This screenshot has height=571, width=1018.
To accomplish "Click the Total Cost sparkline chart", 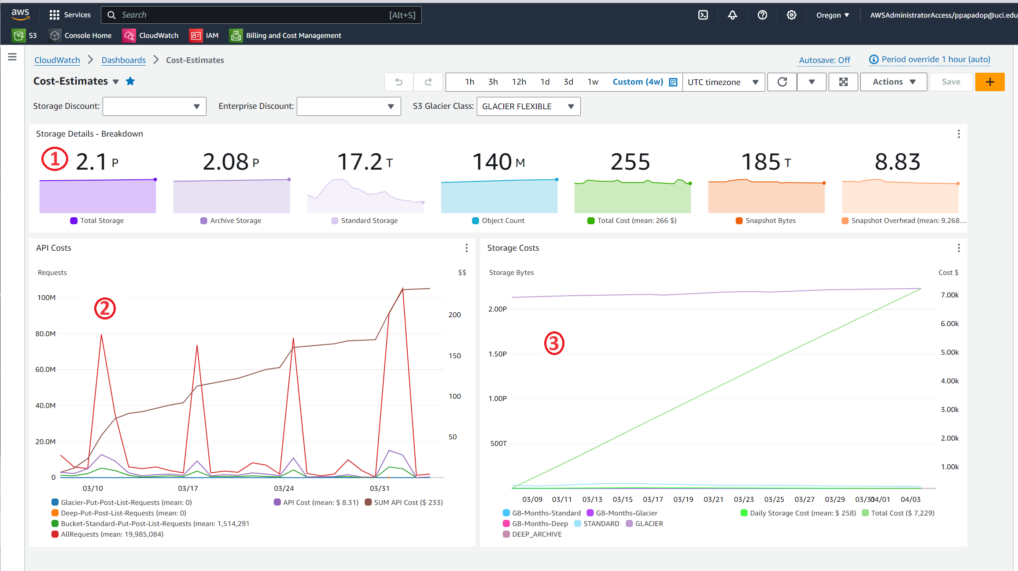I will (633, 196).
